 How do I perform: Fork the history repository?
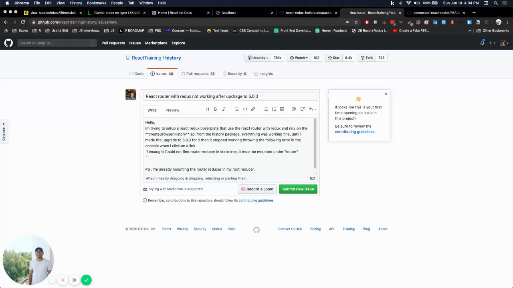click(x=367, y=58)
